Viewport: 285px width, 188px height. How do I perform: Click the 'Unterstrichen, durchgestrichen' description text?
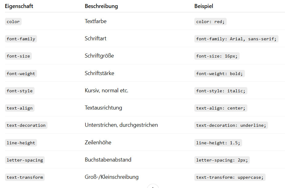click(121, 125)
